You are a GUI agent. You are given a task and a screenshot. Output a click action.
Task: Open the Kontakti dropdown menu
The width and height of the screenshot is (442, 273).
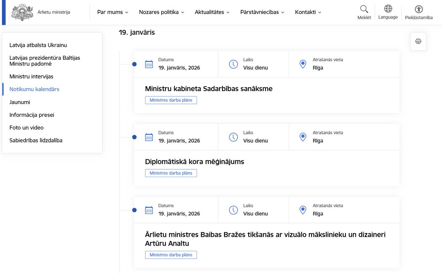[x=308, y=12]
